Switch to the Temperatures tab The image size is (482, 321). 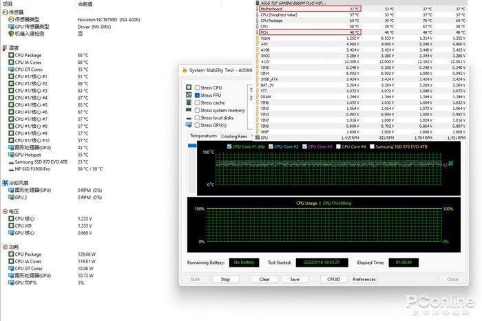click(x=204, y=136)
